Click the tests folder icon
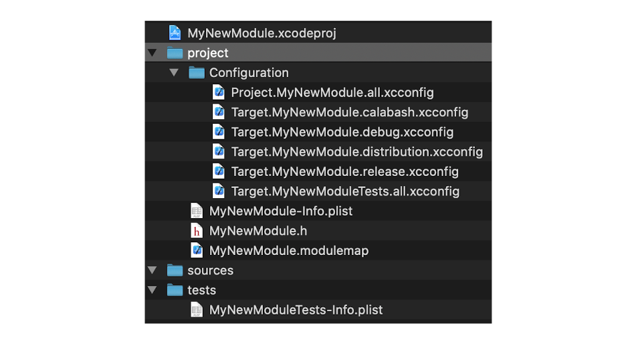The height and width of the screenshot is (340, 626). pos(175,290)
